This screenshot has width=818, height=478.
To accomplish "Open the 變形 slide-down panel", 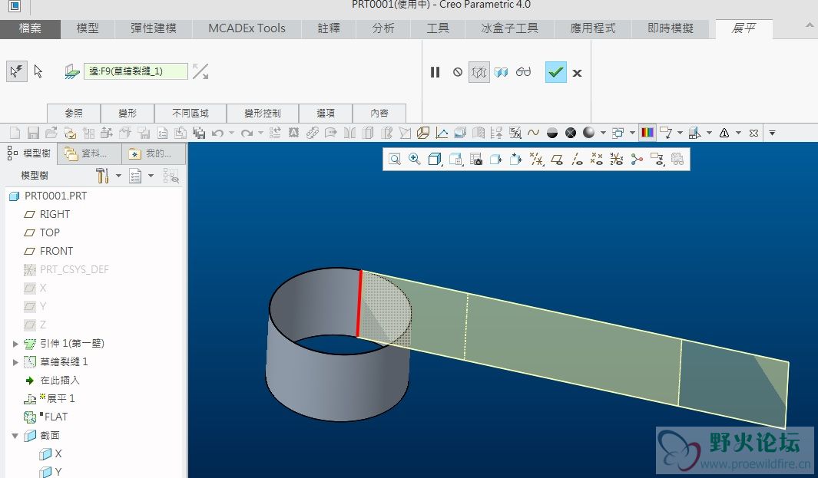I will (128, 113).
